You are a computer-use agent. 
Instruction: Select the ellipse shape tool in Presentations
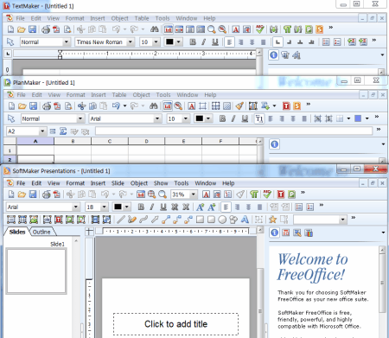(222, 220)
